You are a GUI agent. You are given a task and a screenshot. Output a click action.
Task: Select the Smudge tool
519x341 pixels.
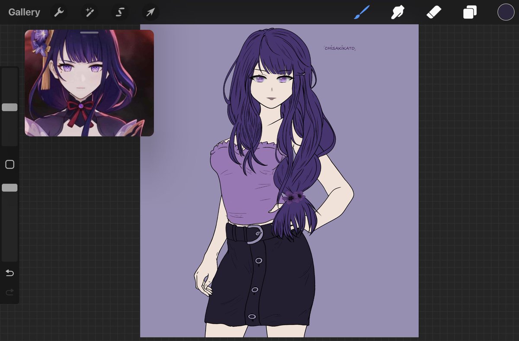tap(397, 12)
